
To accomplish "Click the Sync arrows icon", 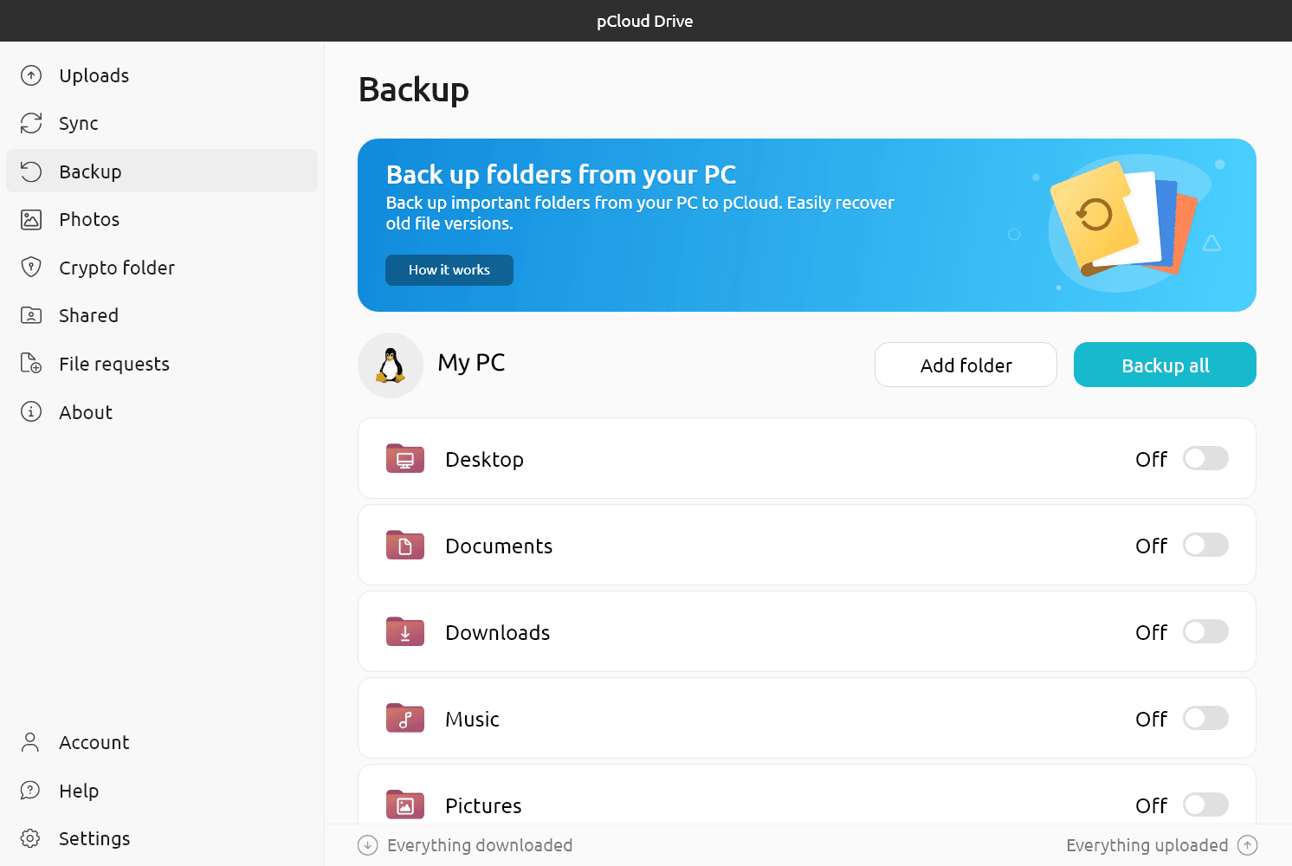I will point(31,123).
